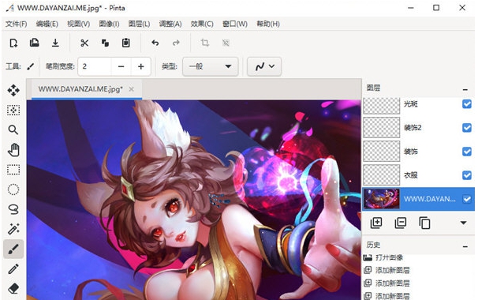Redo the undone action
The height and width of the screenshot is (300, 478).
(x=176, y=43)
